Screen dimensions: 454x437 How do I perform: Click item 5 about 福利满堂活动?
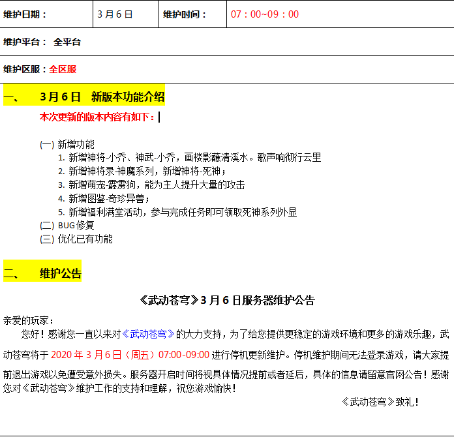177,212
